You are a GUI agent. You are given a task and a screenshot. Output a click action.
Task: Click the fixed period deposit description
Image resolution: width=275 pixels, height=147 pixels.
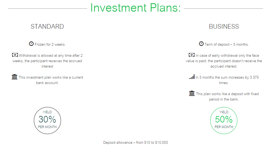coord(227,96)
